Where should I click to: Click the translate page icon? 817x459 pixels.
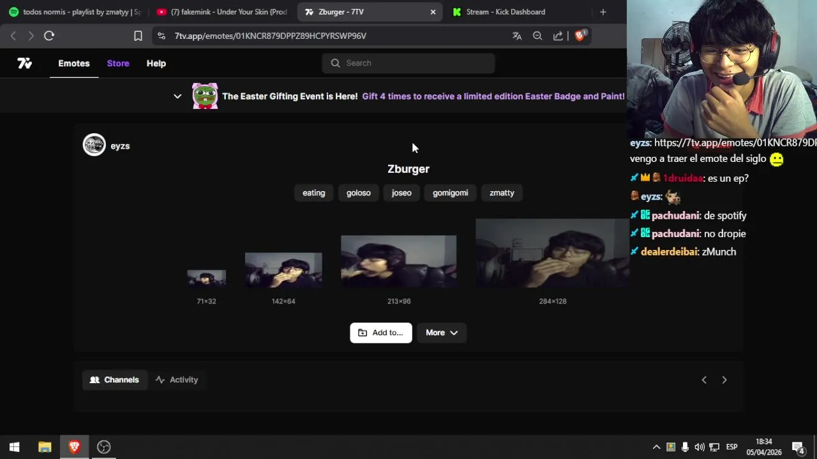[517, 36]
